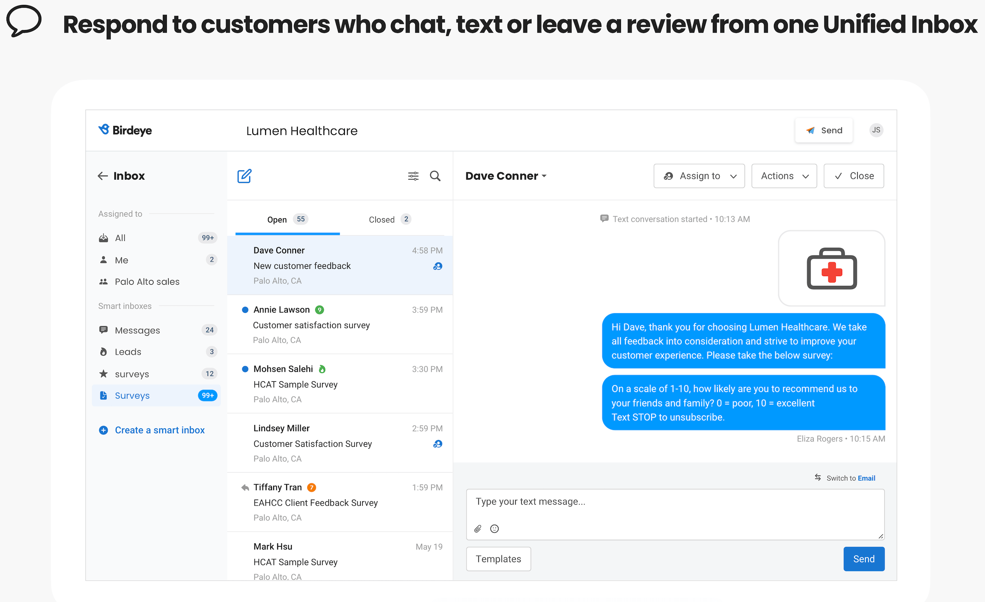
Task: Go back using the Inbox arrow
Action: coord(103,176)
